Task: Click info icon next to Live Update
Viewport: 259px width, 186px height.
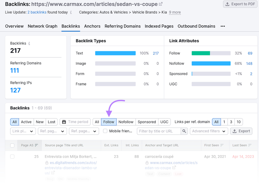Action: click(x=71, y=12)
